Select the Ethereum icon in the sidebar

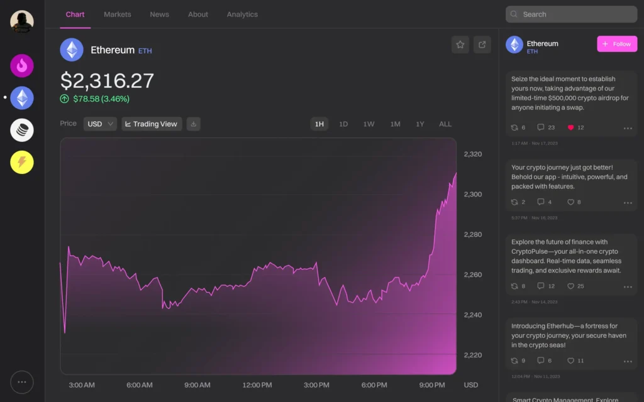coord(22,97)
